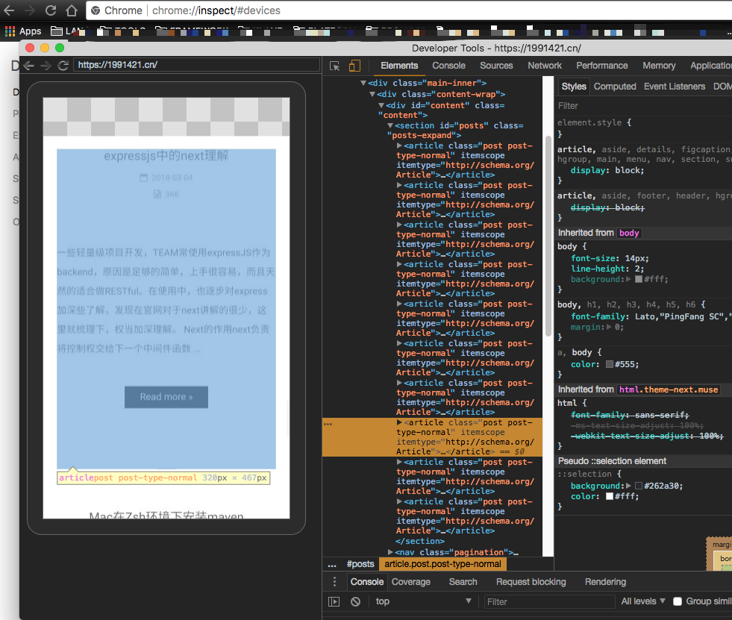The height and width of the screenshot is (620, 732).
Task: Click the #posts breadcrumb
Action: [360, 564]
